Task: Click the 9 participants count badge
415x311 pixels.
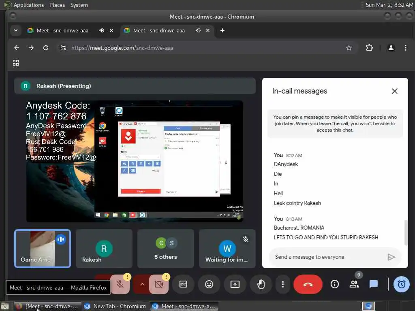Action: tap(359, 275)
